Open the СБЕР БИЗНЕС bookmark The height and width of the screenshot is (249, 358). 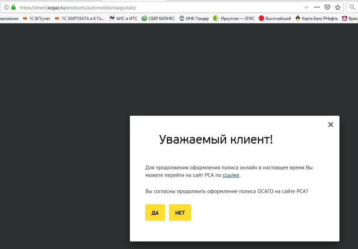coord(158,19)
